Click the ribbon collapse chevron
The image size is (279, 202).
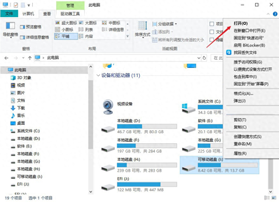click(x=268, y=14)
